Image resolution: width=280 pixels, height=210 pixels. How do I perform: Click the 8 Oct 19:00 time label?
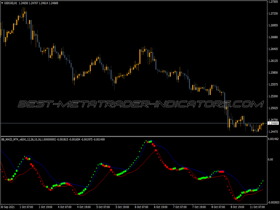(237, 207)
